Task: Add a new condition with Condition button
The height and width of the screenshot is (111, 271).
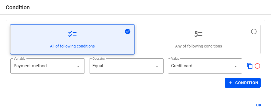Action: (243, 83)
